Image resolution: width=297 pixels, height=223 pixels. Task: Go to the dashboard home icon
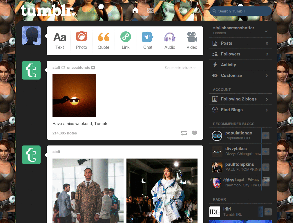click(135, 10)
